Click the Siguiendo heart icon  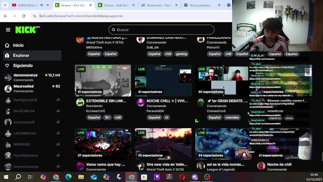coord(7,65)
